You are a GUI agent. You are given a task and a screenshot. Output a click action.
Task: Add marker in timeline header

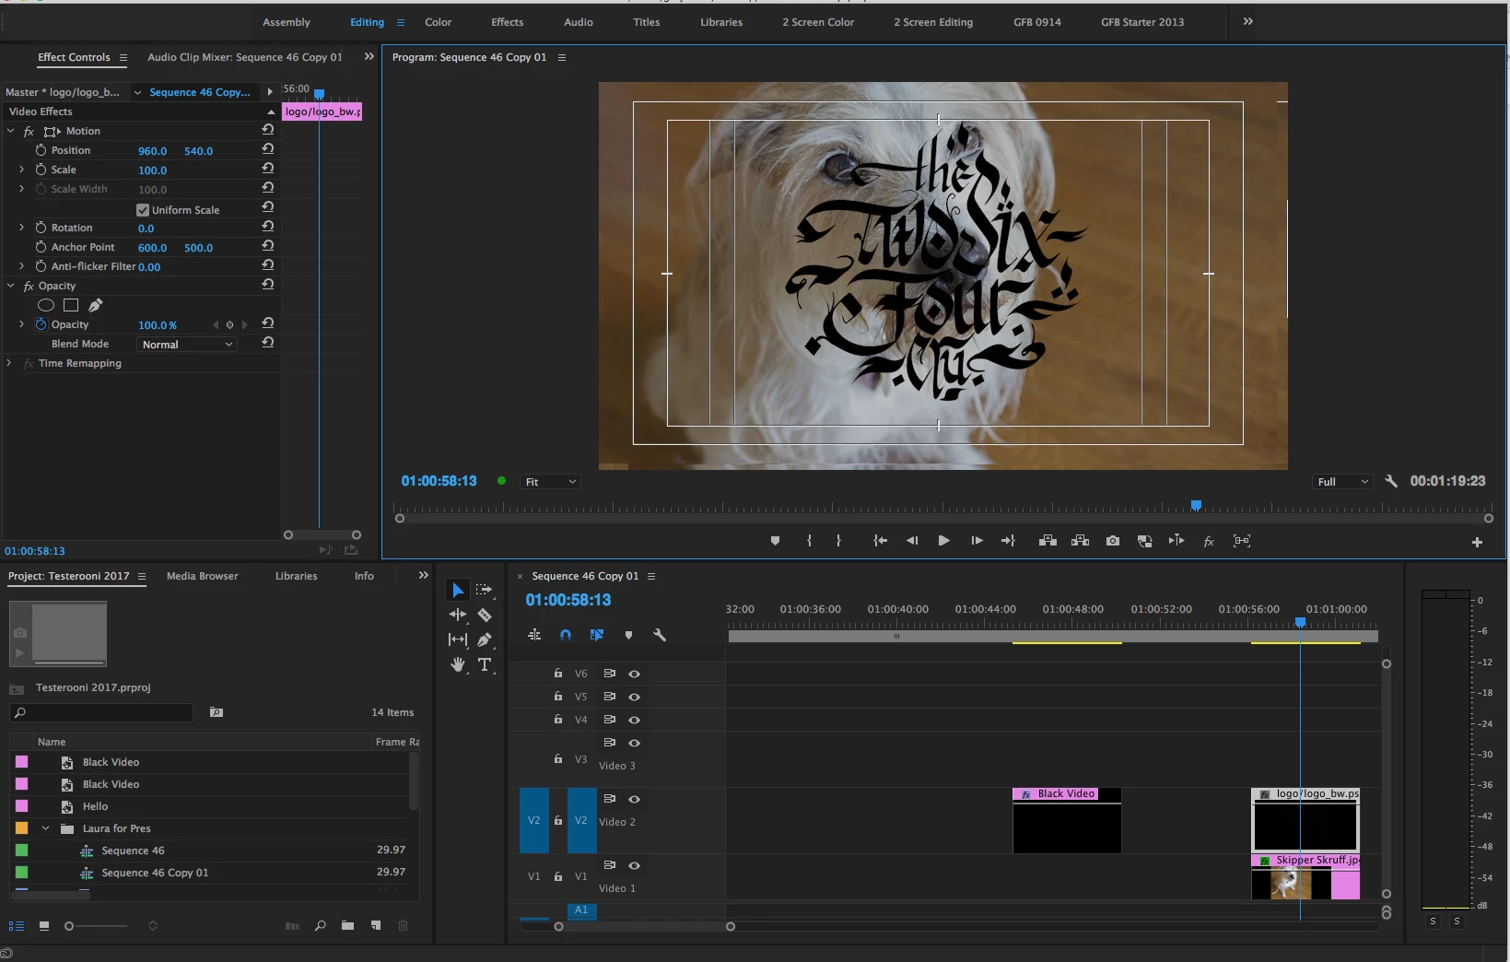628,635
